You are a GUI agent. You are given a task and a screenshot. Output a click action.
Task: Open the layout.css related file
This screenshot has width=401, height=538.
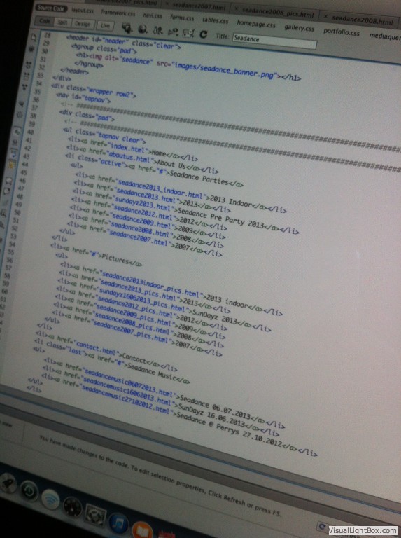83,10
